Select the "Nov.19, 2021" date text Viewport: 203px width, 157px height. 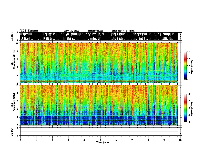point(72,31)
